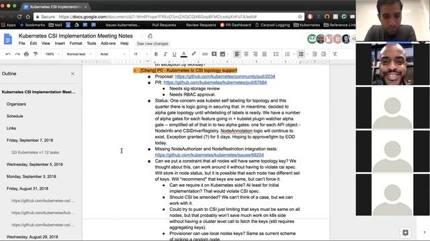The image size is (430, 241).
Task: Open the Format menu
Action: 76,44
